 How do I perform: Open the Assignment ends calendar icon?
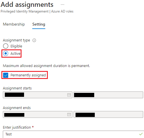point(69,114)
